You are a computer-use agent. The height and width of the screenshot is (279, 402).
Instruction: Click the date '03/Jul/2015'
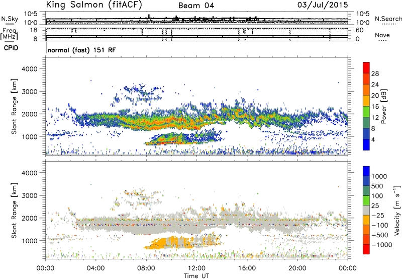pyautogui.click(x=323, y=5)
